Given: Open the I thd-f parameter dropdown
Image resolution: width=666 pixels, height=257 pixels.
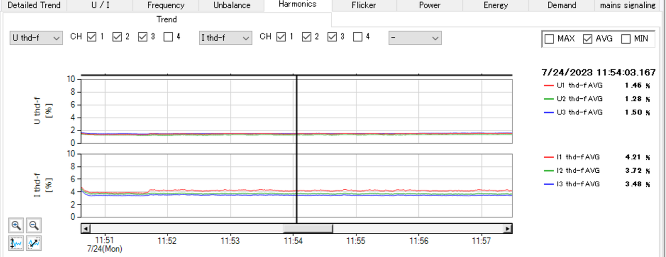Looking at the screenshot, I should (226, 38).
